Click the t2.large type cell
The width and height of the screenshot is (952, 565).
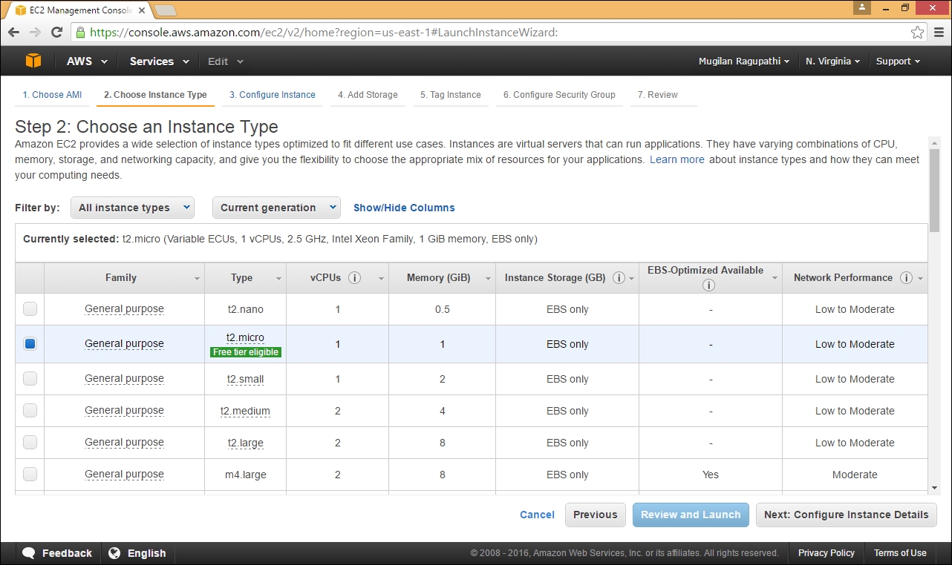click(245, 443)
